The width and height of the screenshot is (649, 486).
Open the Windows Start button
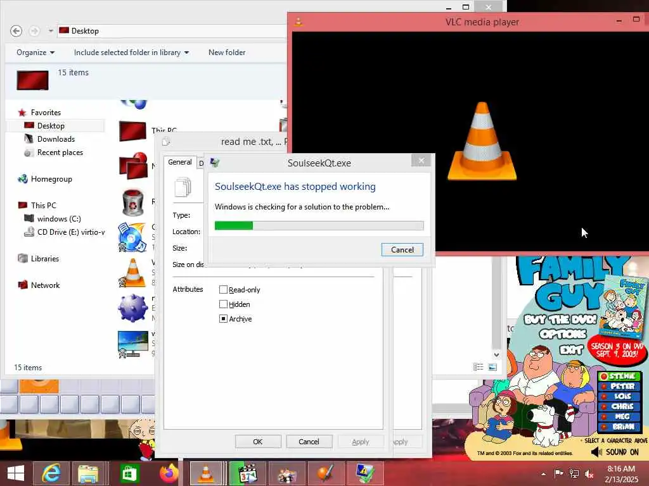(x=16, y=473)
